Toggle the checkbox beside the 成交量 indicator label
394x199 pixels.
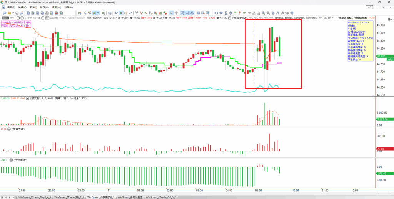[28, 99]
